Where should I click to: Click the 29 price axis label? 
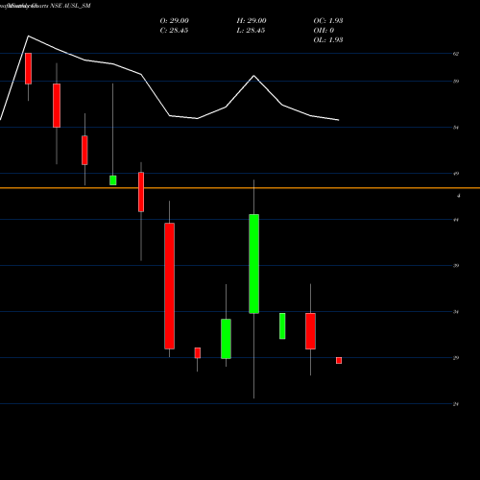(456, 358)
